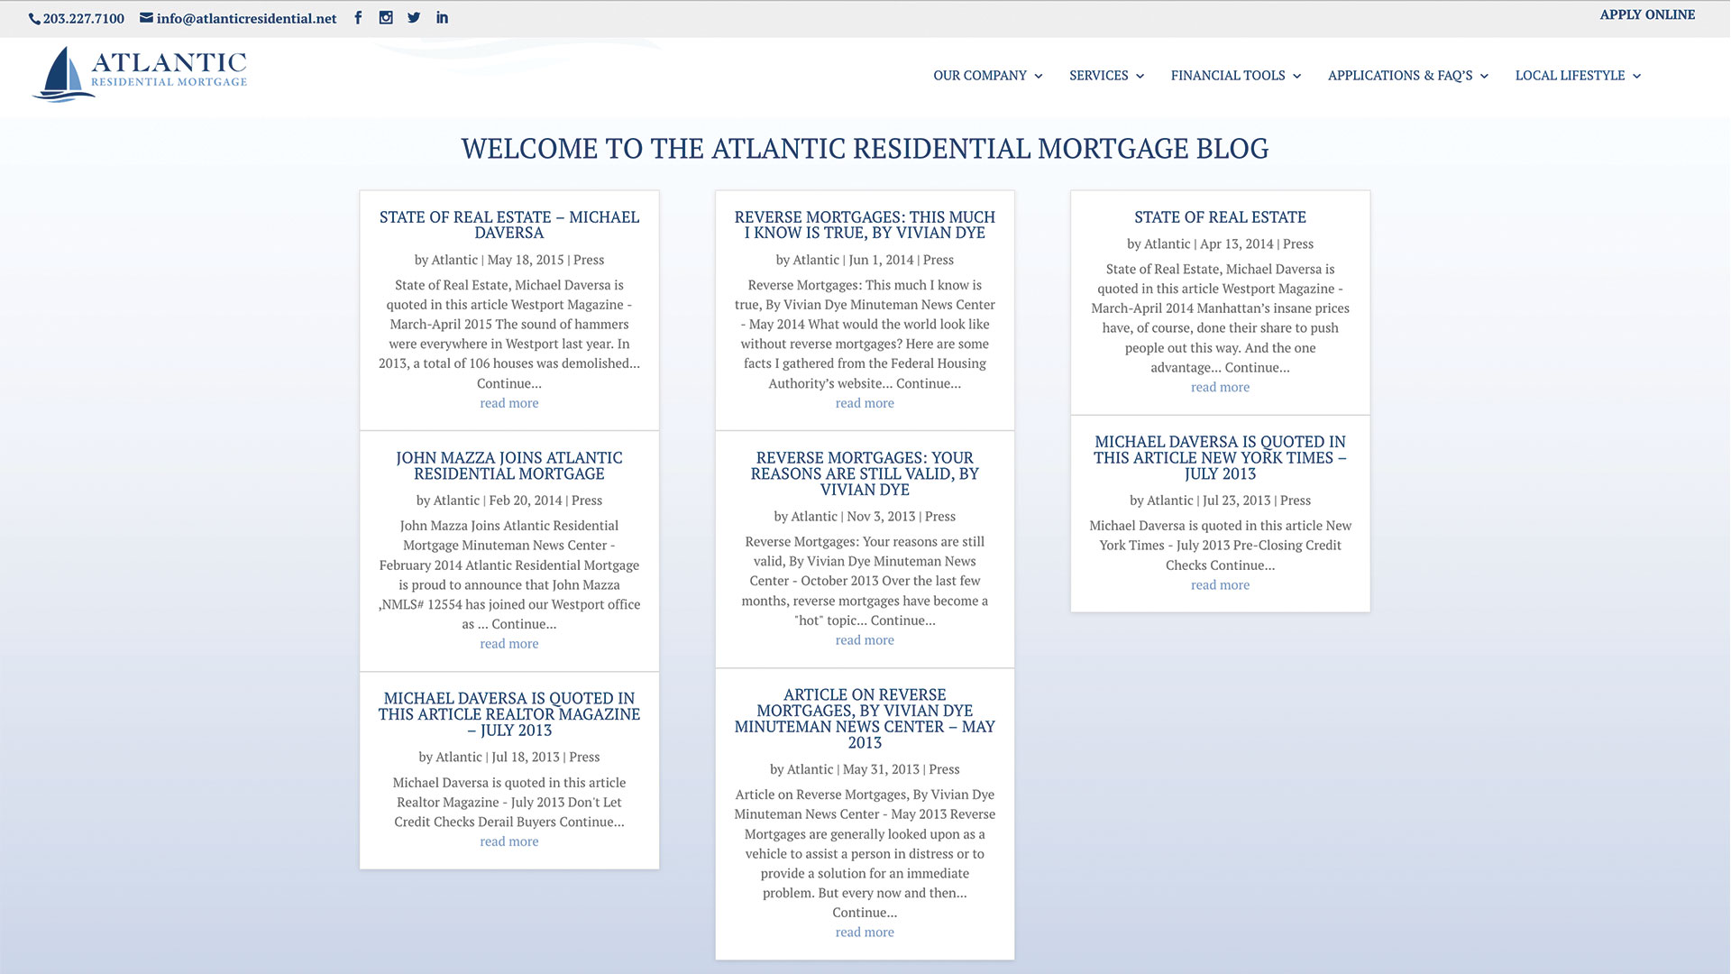Click the phone handset icon

[x=34, y=19]
